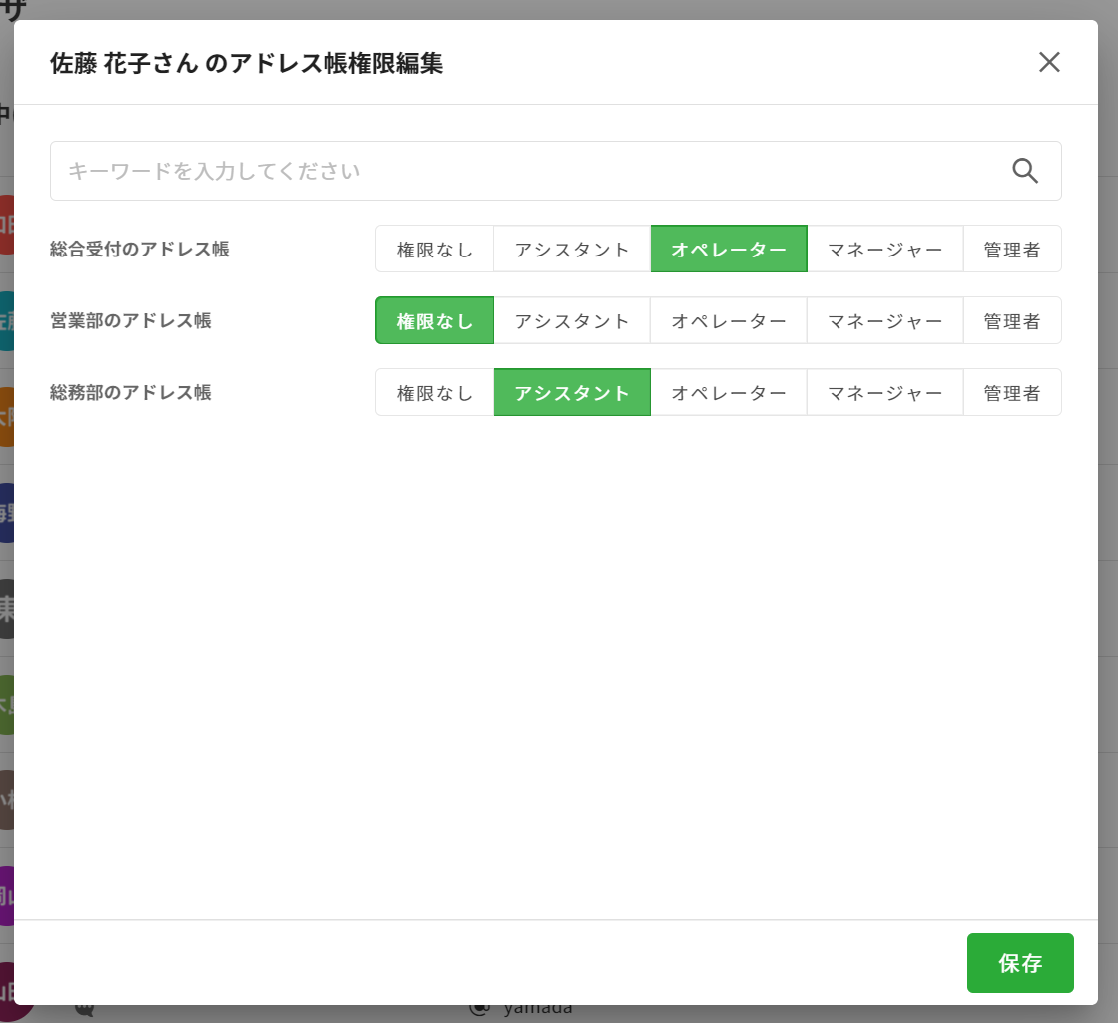Viewport: 1118px width, 1023px height.
Task: Remove permission on 総務部のアドレス帳 with 権限なし
Action: (x=435, y=393)
